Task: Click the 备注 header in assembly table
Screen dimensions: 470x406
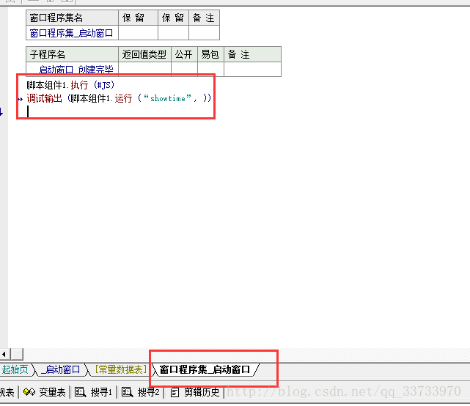Action: pos(204,18)
